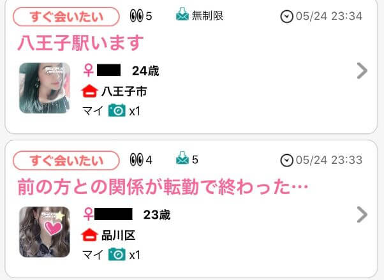This screenshot has height=280, width=384.
Task: Select the すぐ会いたい tag on the first post
Action: [x=66, y=17]
